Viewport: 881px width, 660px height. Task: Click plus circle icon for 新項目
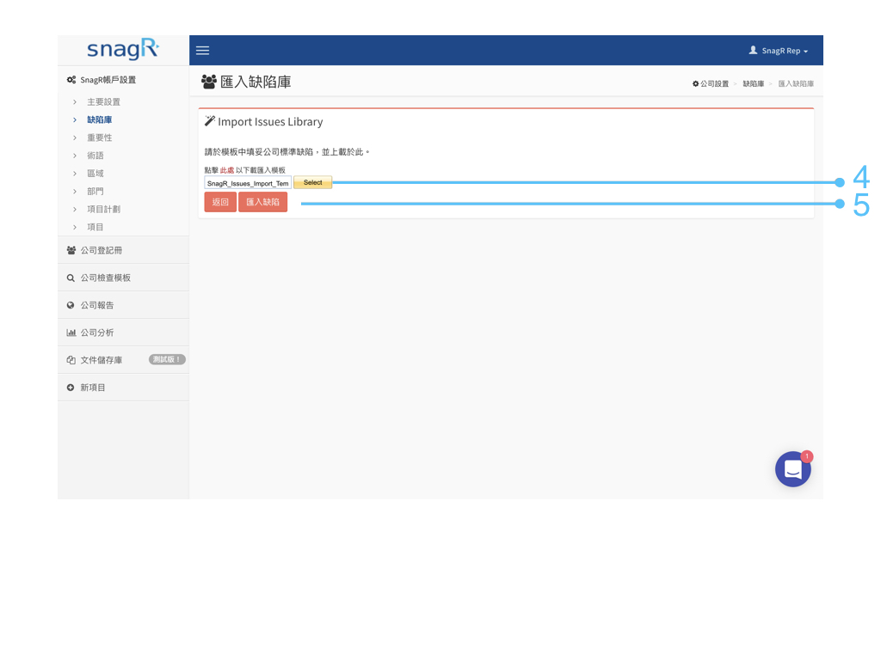click(71, 388)
